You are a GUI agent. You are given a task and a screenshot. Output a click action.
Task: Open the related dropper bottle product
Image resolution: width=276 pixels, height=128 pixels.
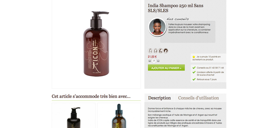[119, 115]
